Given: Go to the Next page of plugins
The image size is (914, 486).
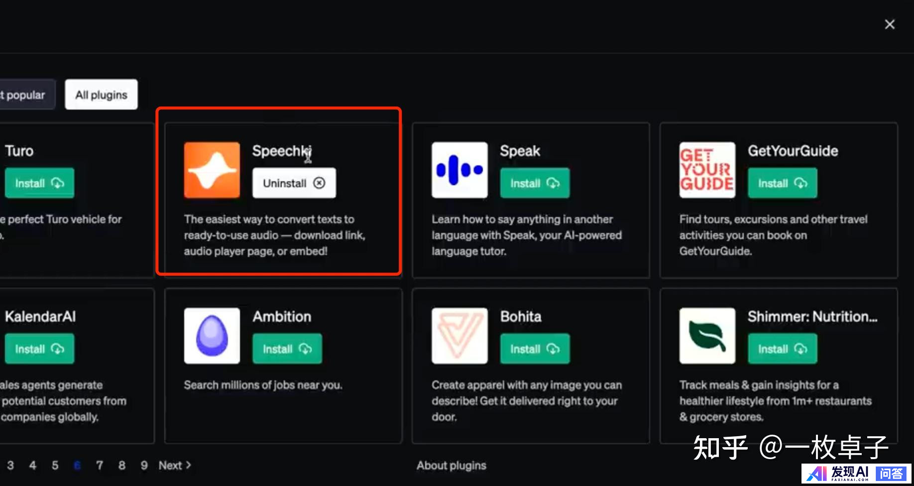Looking at the screenshot, I should click(x=175, y=465).
